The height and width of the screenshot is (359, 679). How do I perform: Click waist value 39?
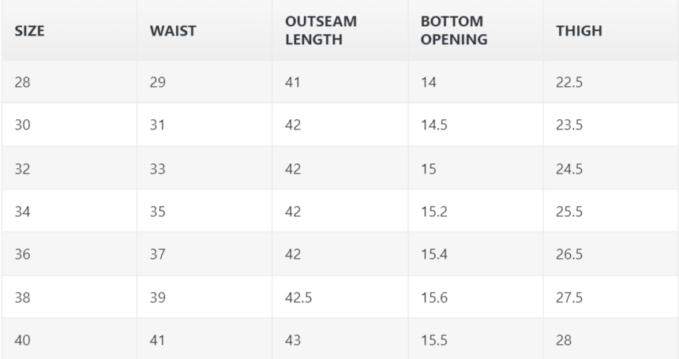click(x=158, y=297)
